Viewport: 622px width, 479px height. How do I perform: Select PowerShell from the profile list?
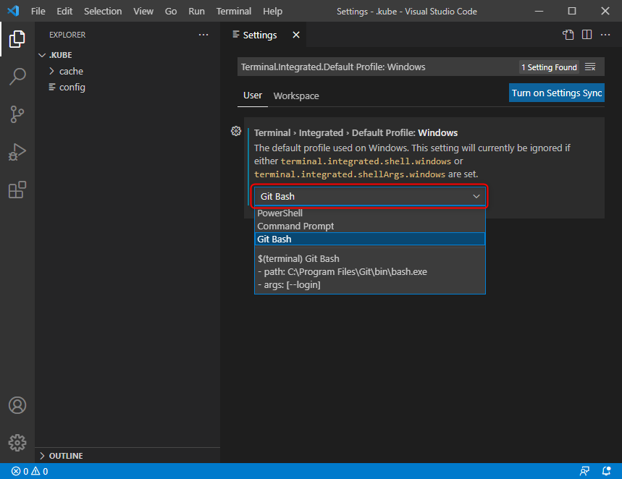[280, 213]
